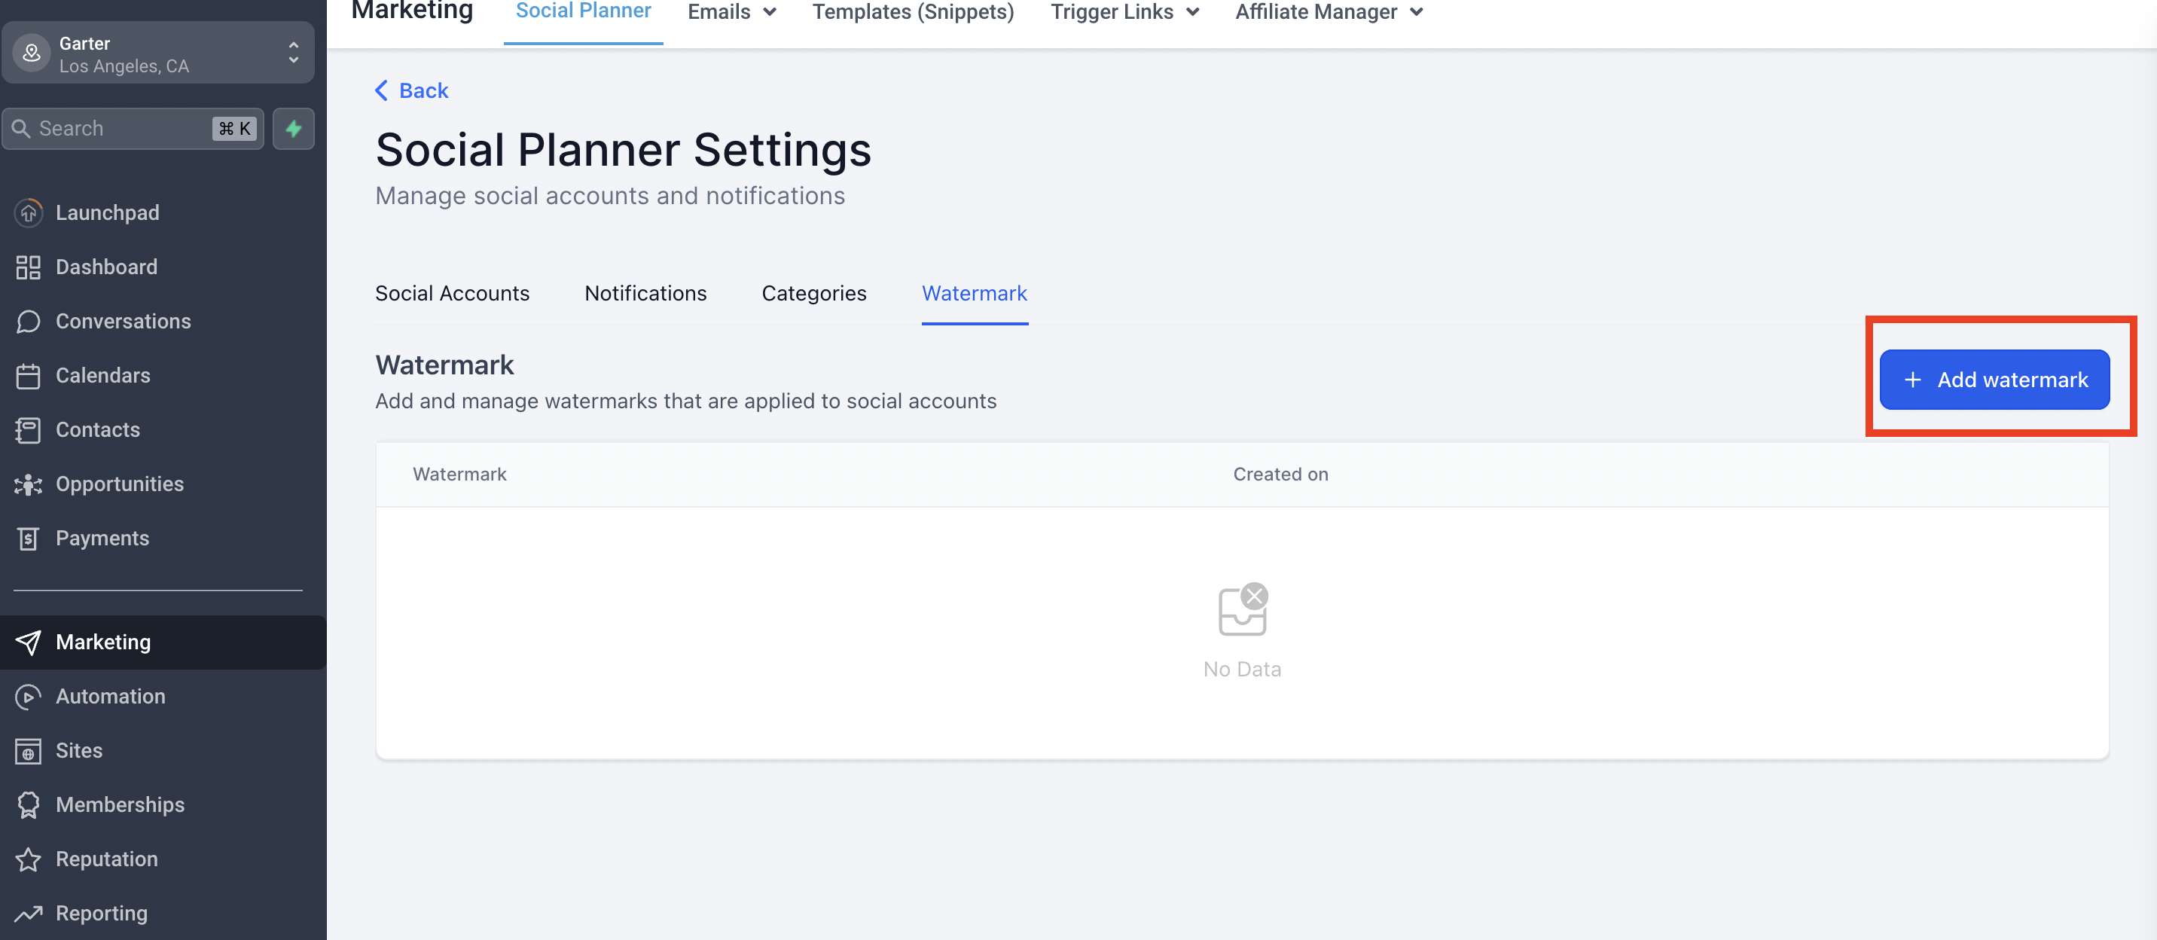Open the Categories tab
Image resolution: width=2157 pixels, height=940 pixels.
(813, 293)
